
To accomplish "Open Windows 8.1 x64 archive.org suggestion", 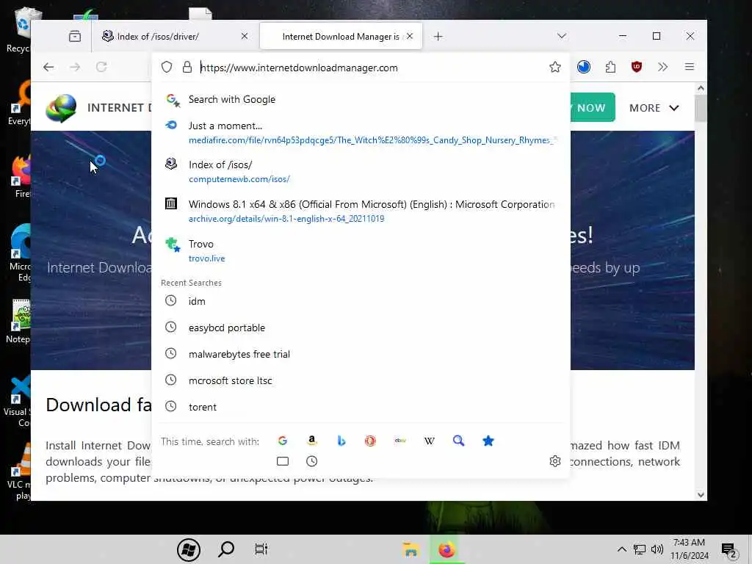I will pos(361,211).
